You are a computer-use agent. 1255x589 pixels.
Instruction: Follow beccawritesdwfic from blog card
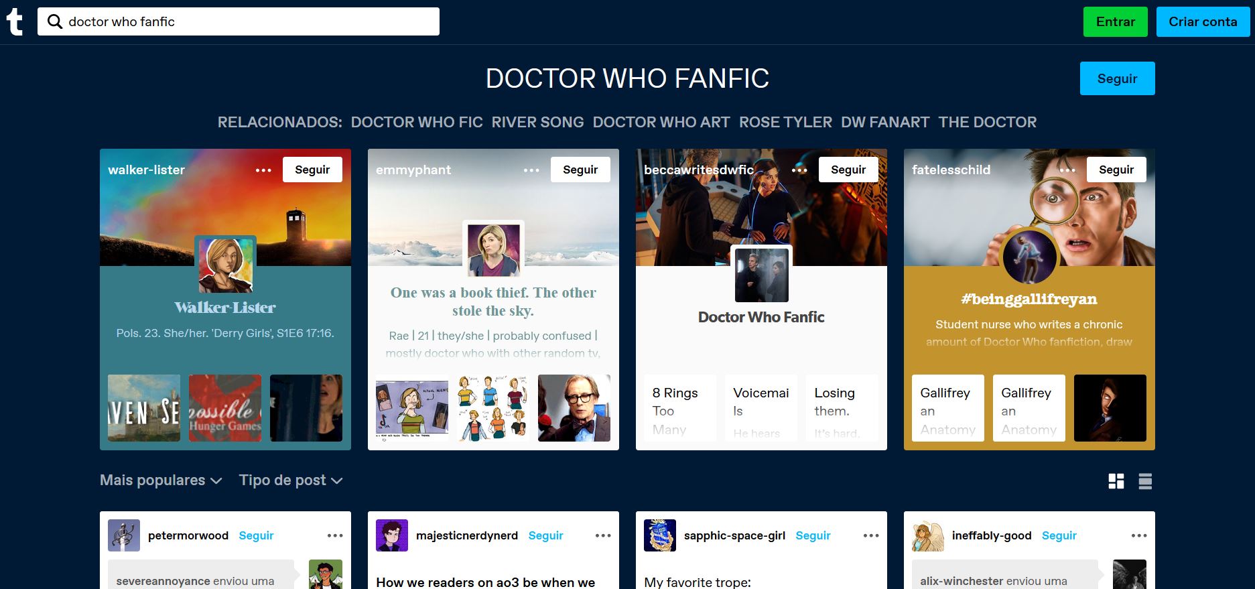click(848, 170)
